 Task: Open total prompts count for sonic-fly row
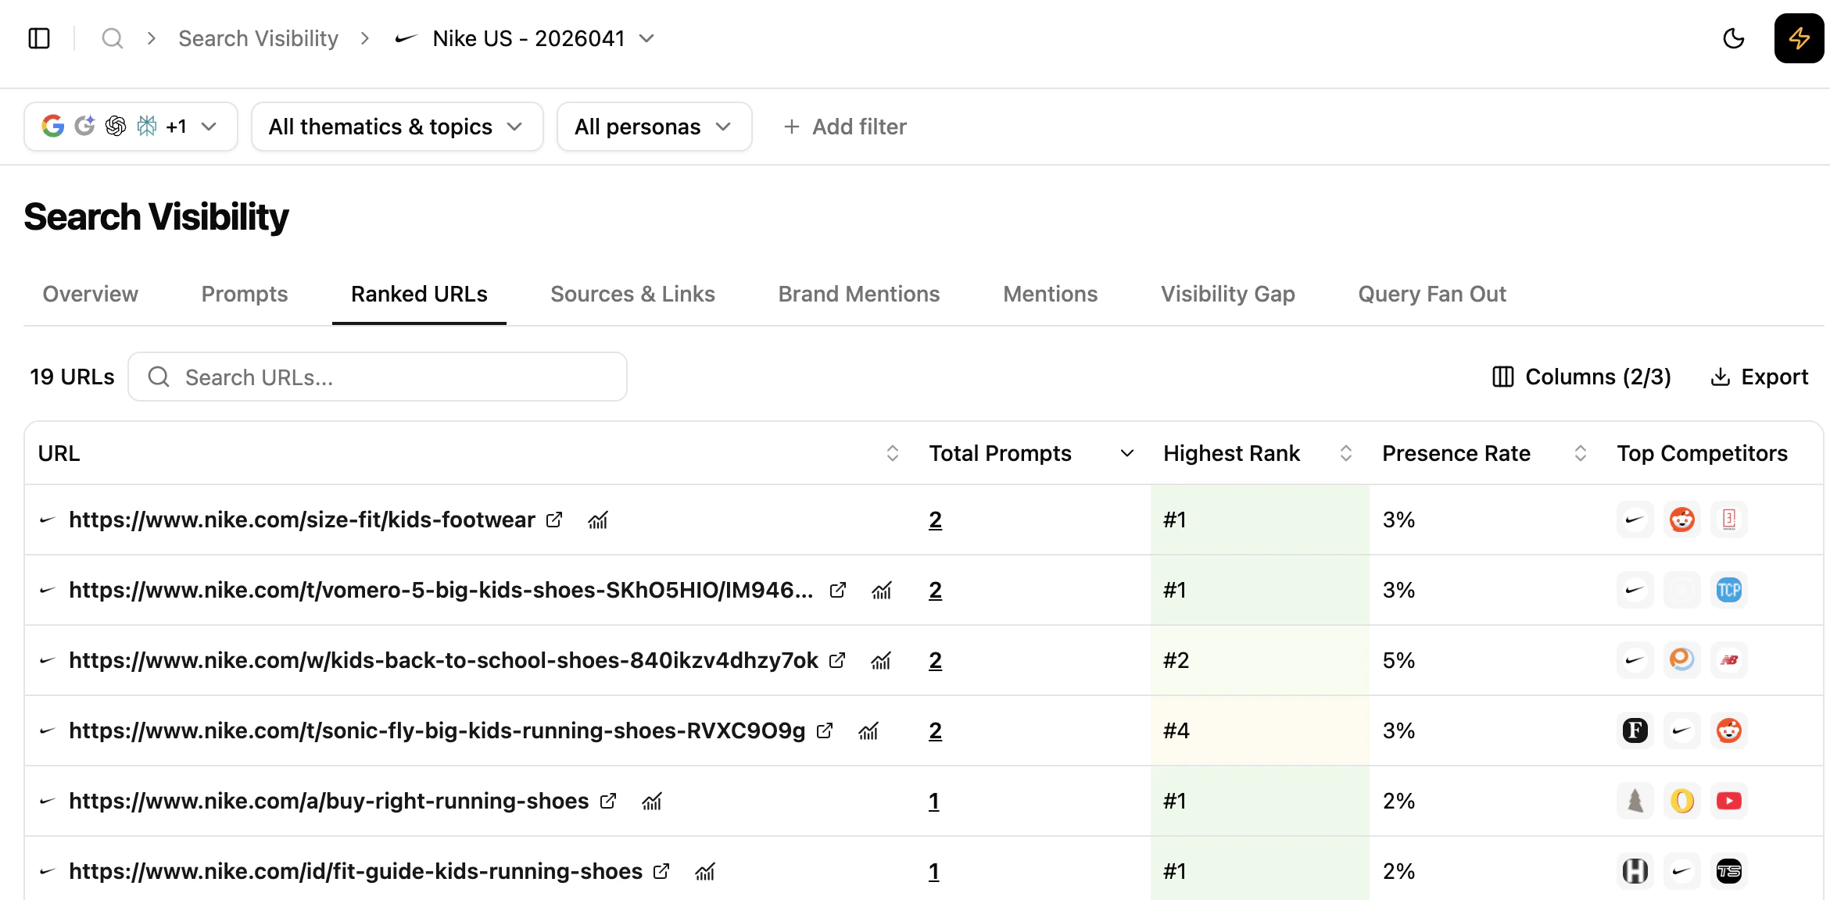[935, 730]
